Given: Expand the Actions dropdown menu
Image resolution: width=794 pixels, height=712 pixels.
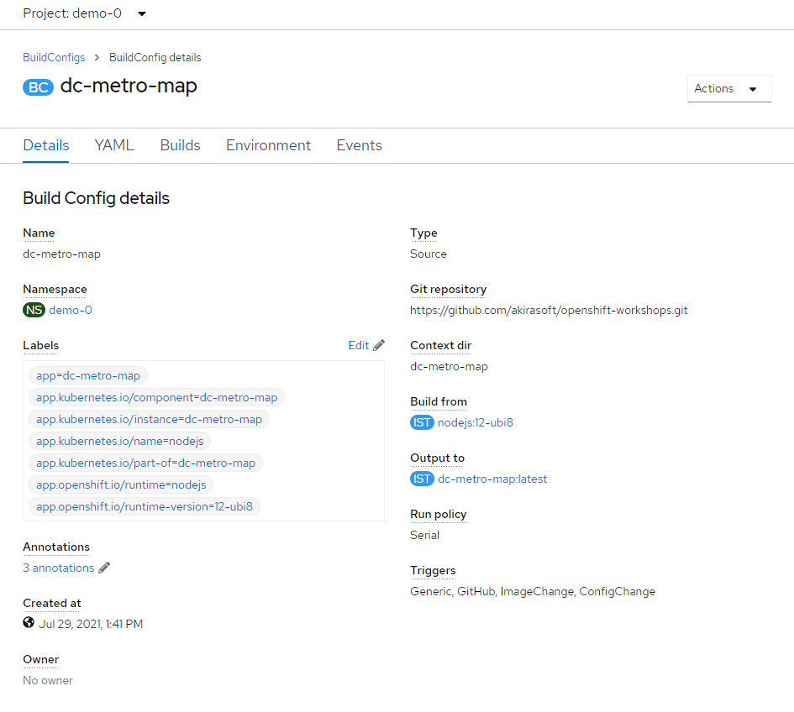Looking at the screenshot, I should point(728,88).
